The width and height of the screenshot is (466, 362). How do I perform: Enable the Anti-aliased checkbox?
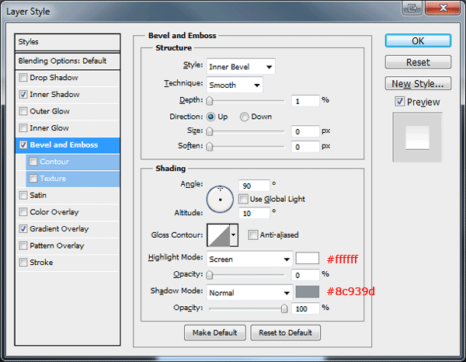[253, 235]
